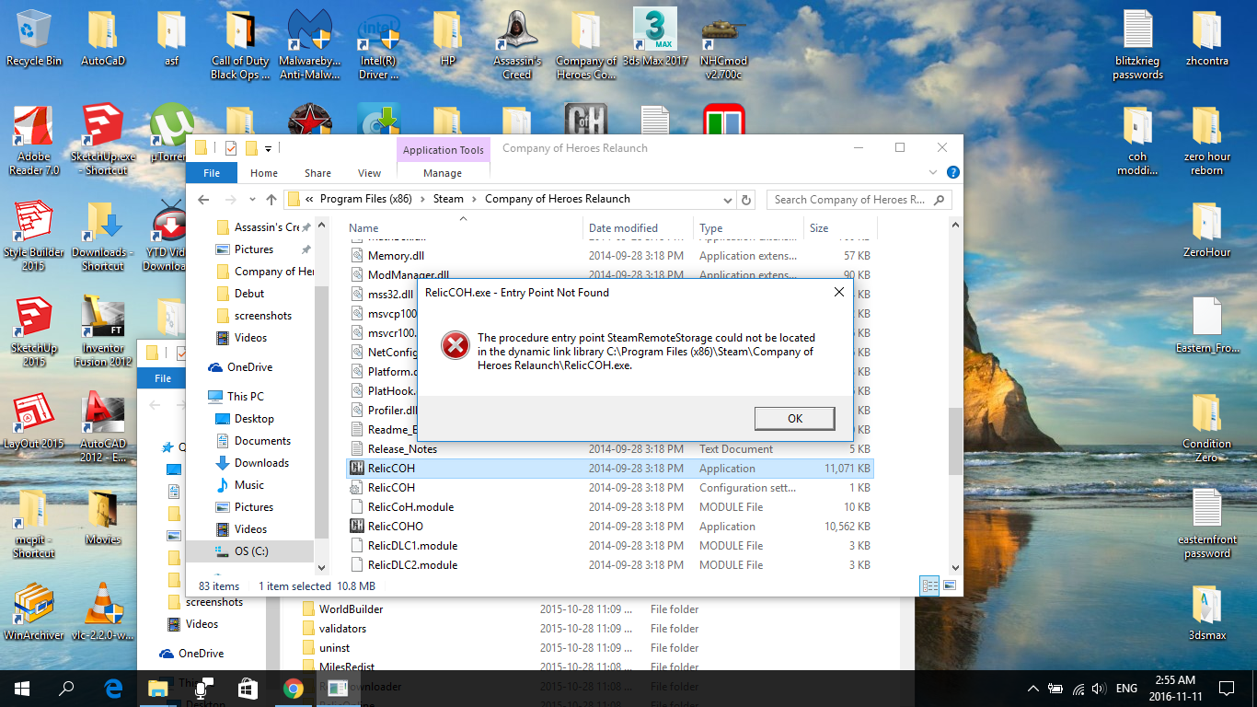Open Microsoft Edge from the taskbar
The image size is (1257, 707).
point(114,688)
